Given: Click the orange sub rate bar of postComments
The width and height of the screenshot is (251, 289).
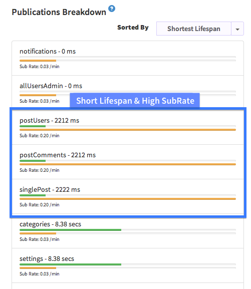Looking at the screenshot, I should click(x=128, y=164).
